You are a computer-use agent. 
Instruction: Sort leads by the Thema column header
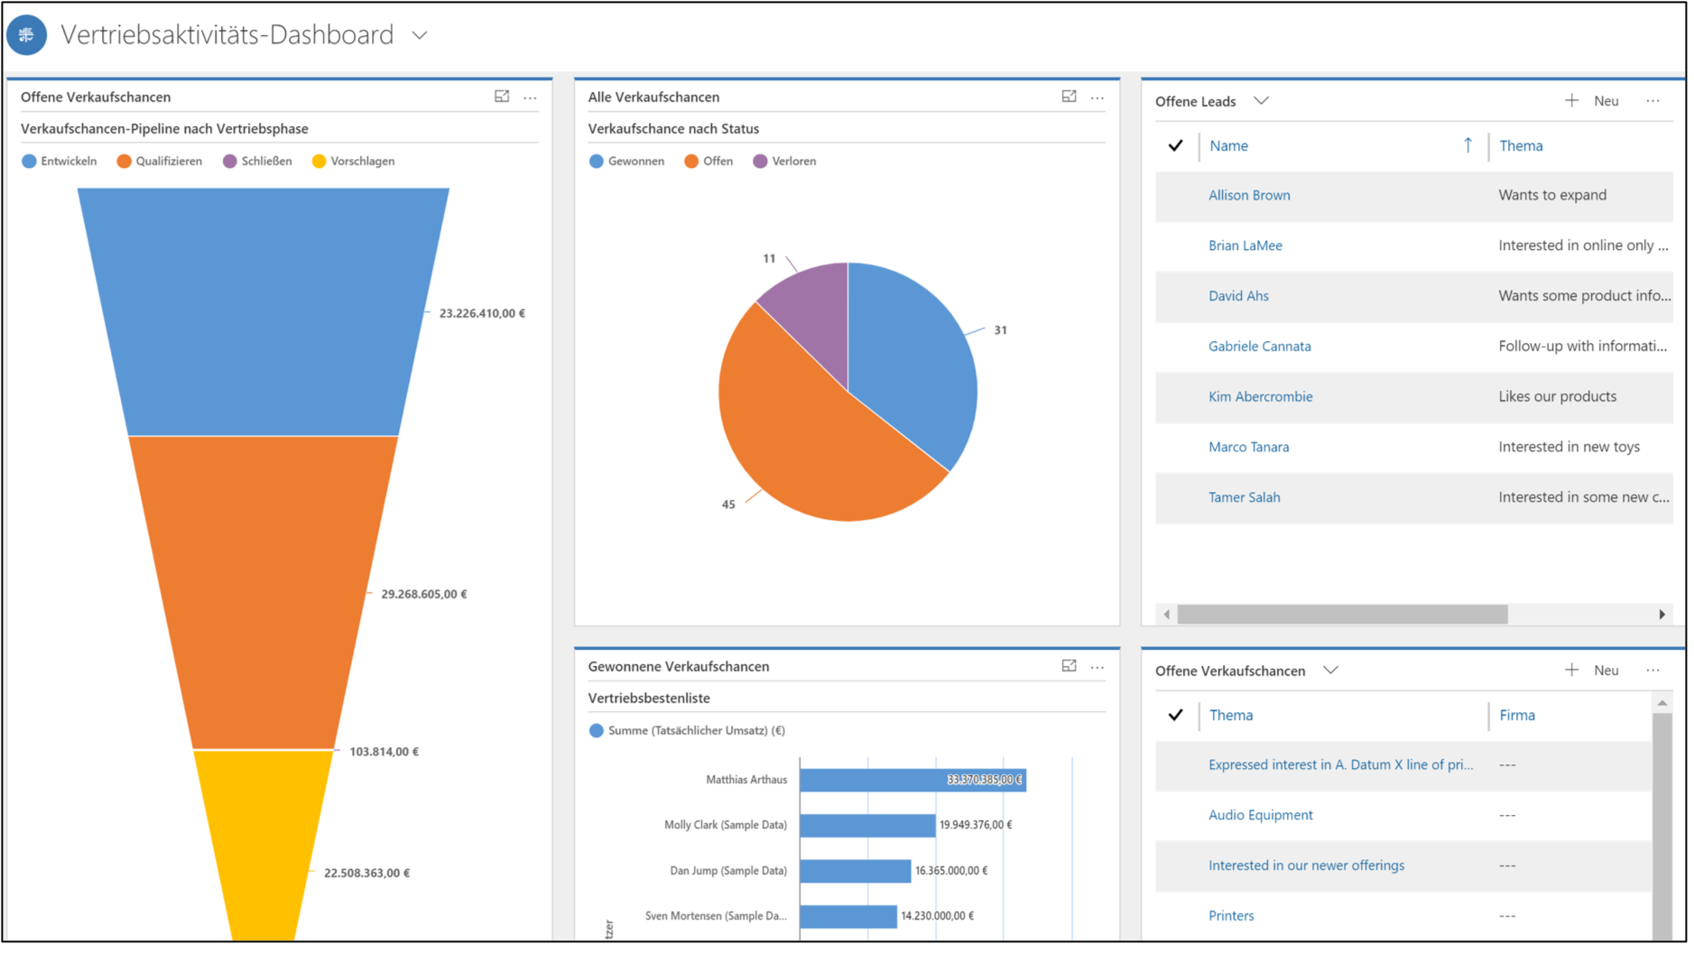[1521, 145]
